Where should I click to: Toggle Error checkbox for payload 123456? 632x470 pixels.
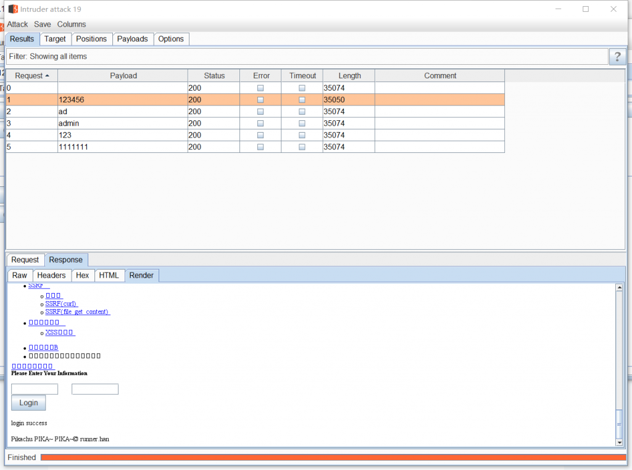click(260, 100)
